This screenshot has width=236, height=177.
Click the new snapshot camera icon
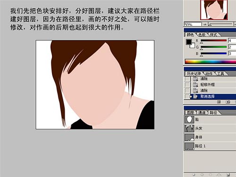click(228, 102)
